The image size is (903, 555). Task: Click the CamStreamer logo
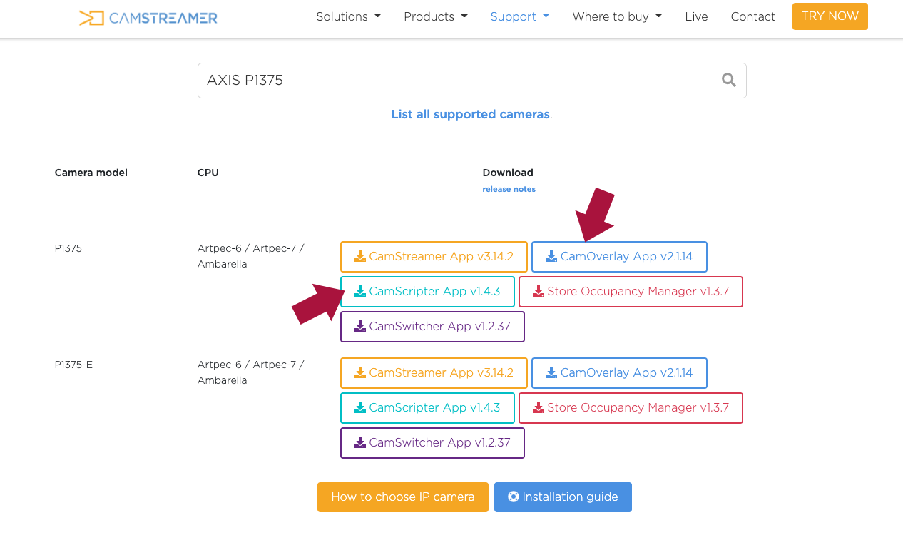(148, 17)
